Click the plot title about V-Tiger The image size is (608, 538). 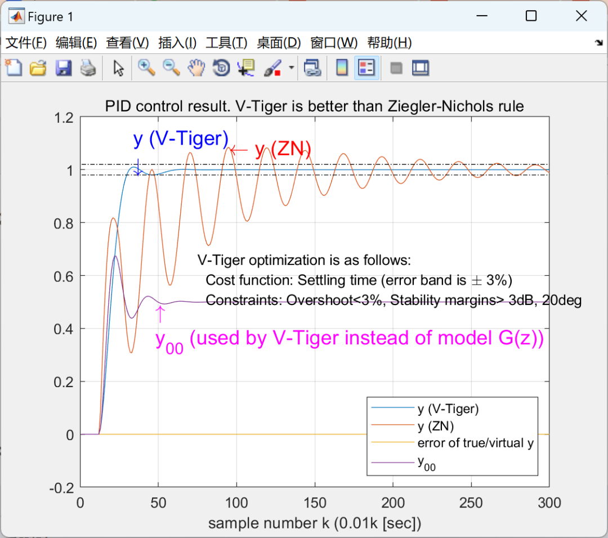pyautogui.click(x=315, y=106)
